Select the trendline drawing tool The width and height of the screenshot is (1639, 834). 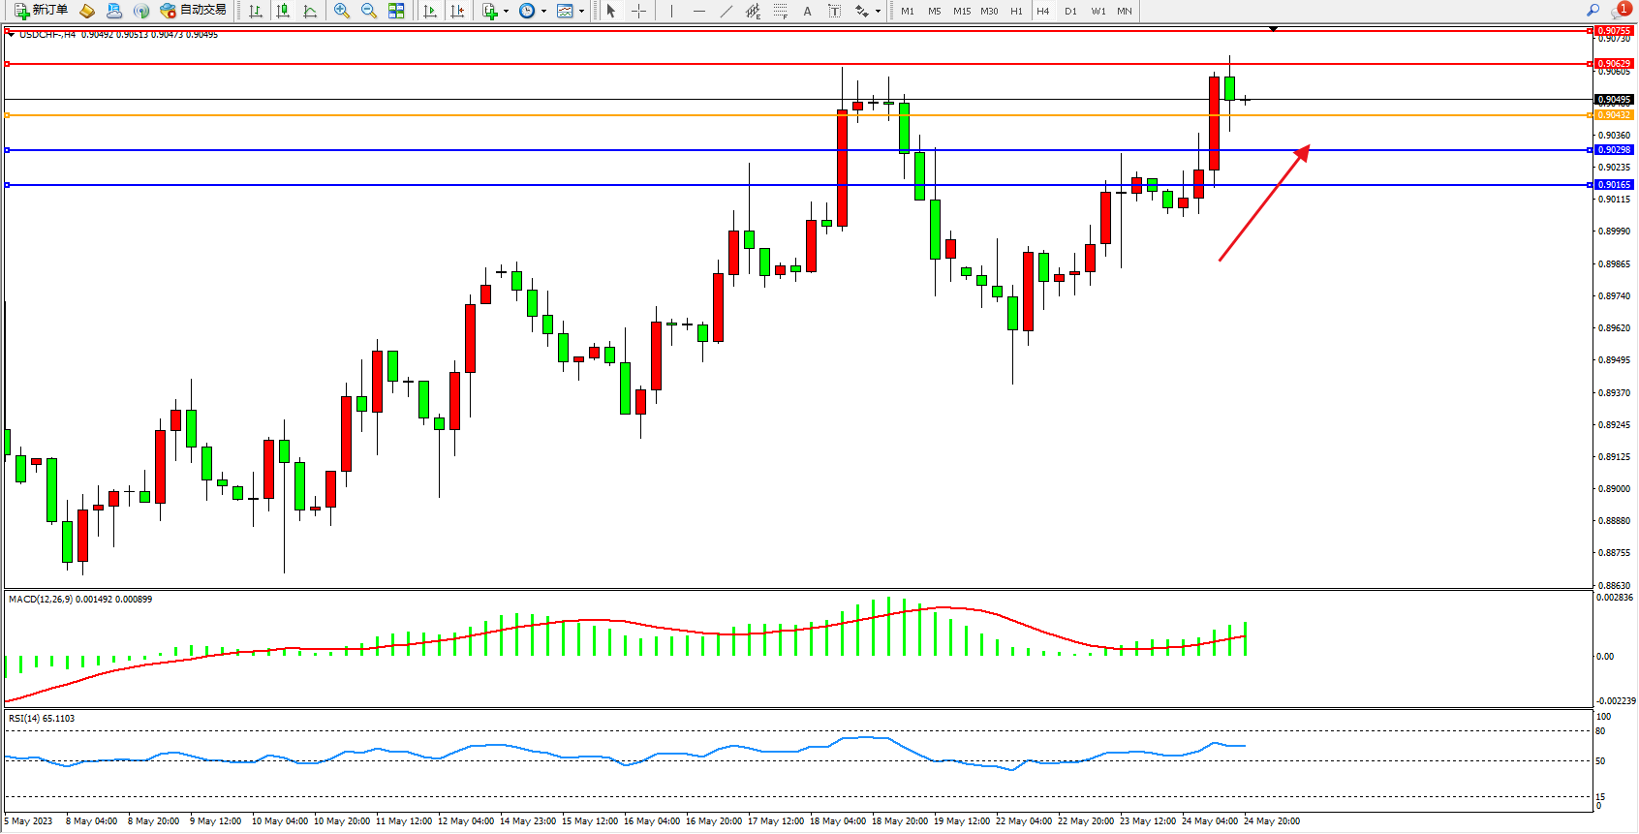(x=726, y=11)
